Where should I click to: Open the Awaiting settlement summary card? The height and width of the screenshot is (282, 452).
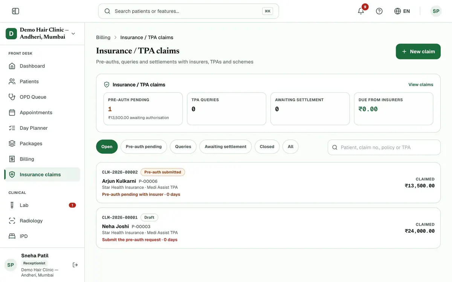click(x=310, y=109)
